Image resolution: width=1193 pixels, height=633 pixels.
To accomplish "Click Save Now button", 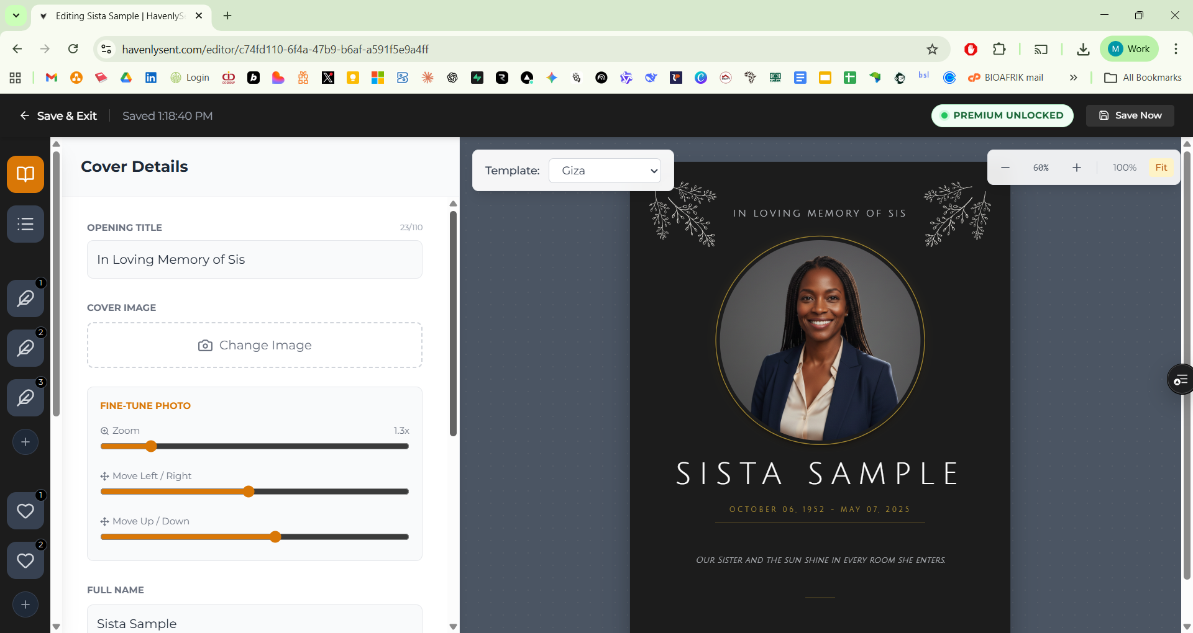I will coord(1130,115).
